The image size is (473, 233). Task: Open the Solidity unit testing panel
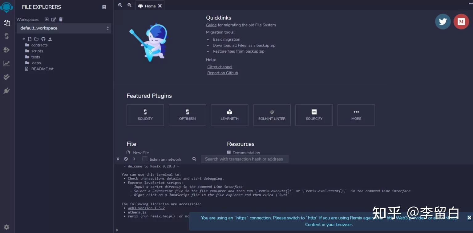pyautogui.click(x=6, y=77)
